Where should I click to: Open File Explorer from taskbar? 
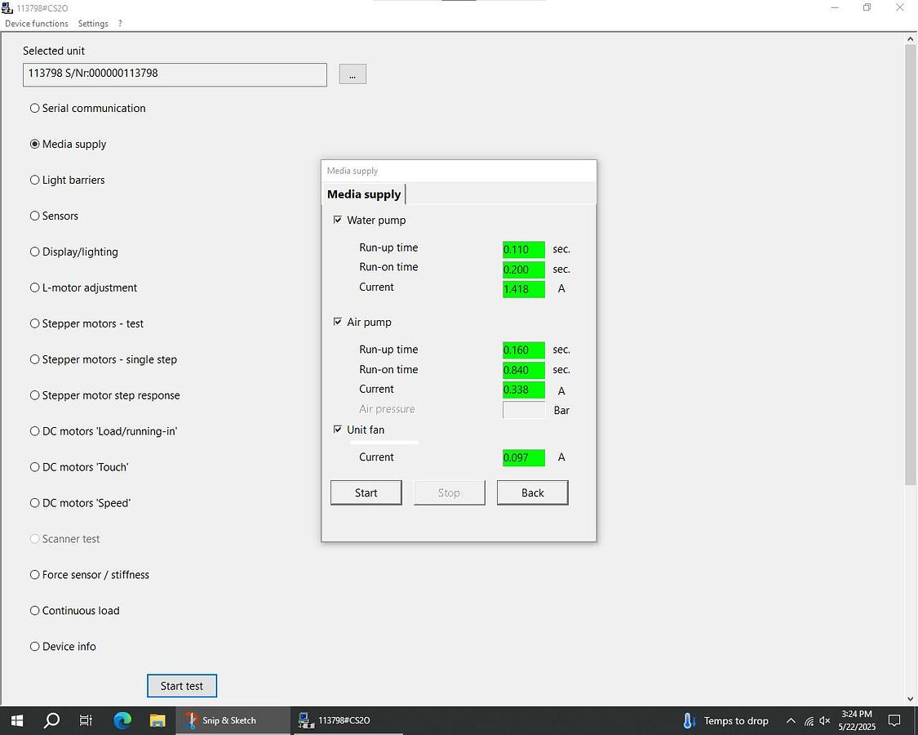pyautogui.click(x=157, y=720)
